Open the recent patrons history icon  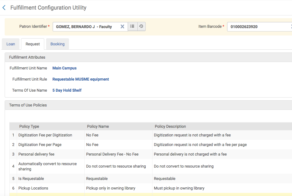click(x=141, y=26)
